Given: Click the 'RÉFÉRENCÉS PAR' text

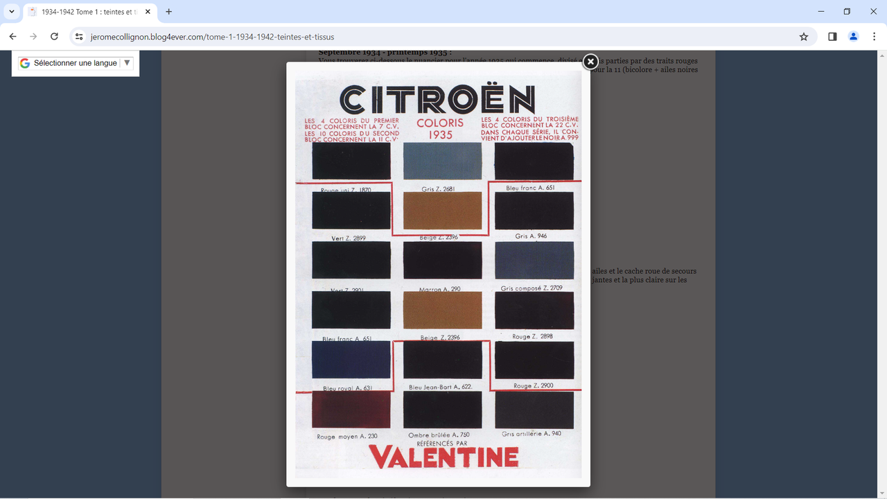Looking at the screenshot, I should 442,443.
